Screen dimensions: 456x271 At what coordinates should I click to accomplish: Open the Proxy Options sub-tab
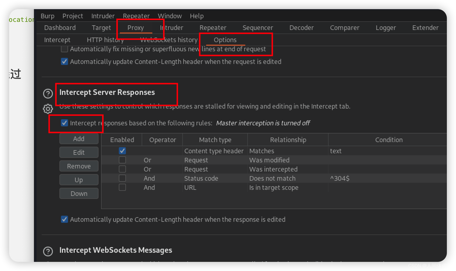pyautogui.click(x=225, y=40)
